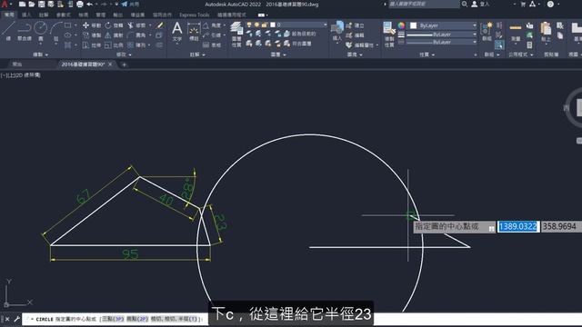Toggle the layer freeze sun icon
The image size is (582, 327).
[x=256, y=25]
